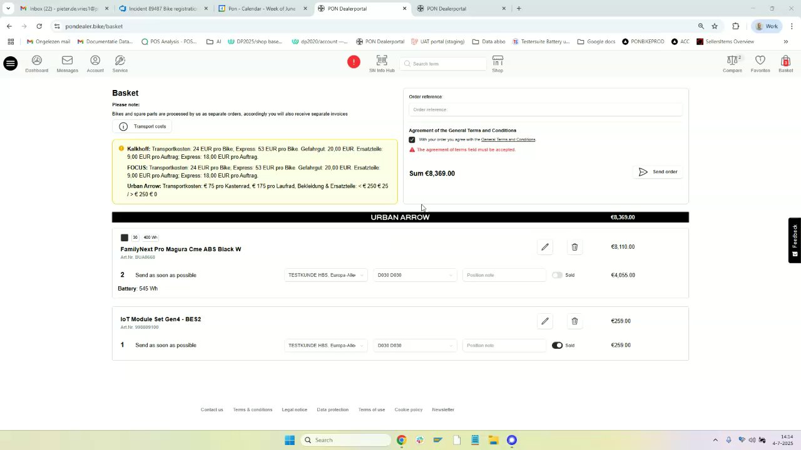
Task: Click the red alert exclamation icon
Action: (354, 62)
